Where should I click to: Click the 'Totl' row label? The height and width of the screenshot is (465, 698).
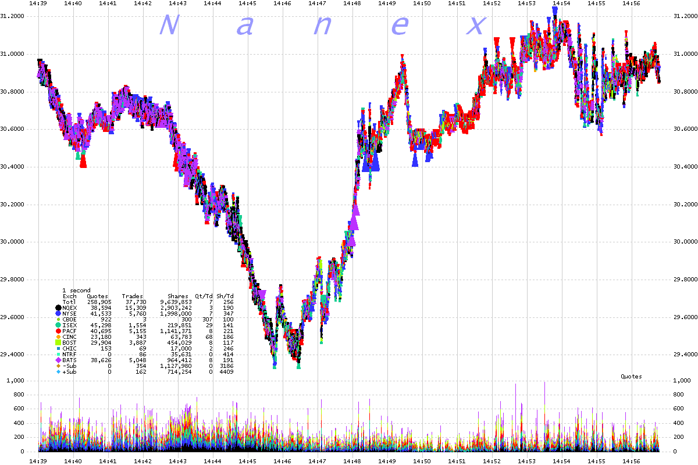click(69, 302)
